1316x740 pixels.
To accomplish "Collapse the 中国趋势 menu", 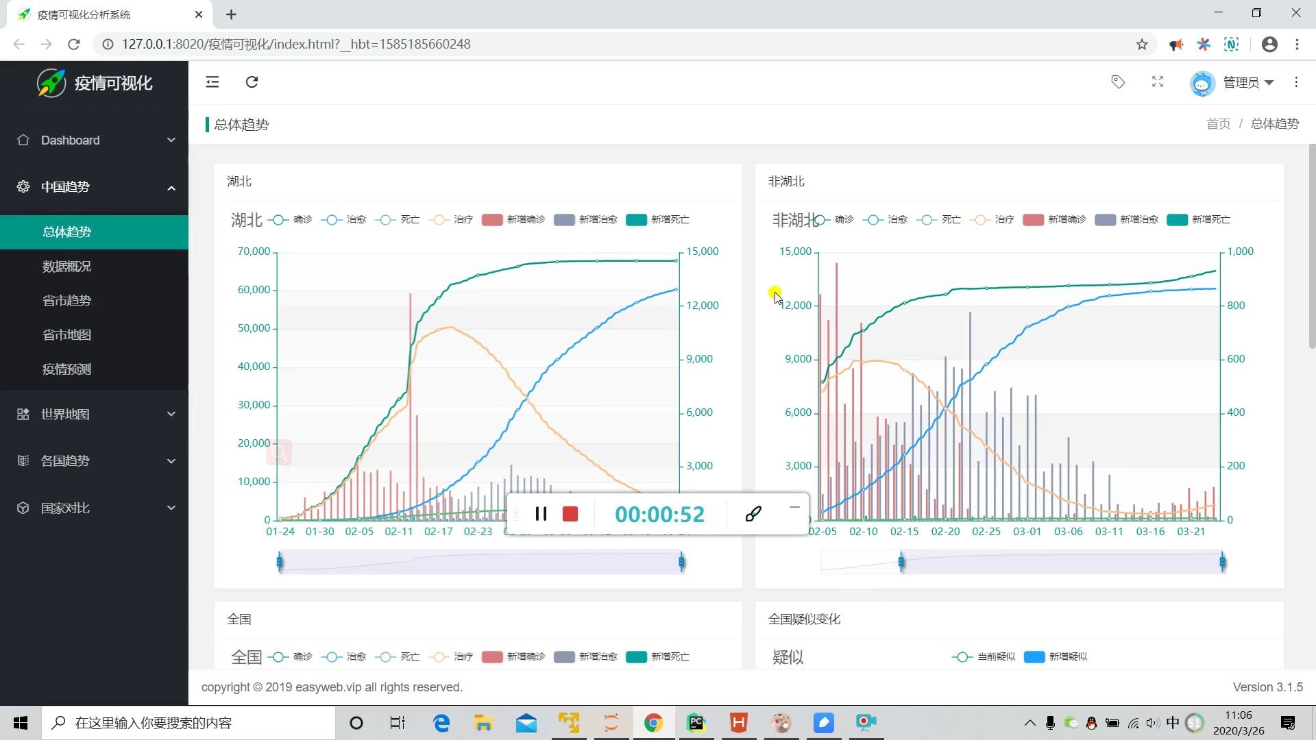I will tap(94, 186).
